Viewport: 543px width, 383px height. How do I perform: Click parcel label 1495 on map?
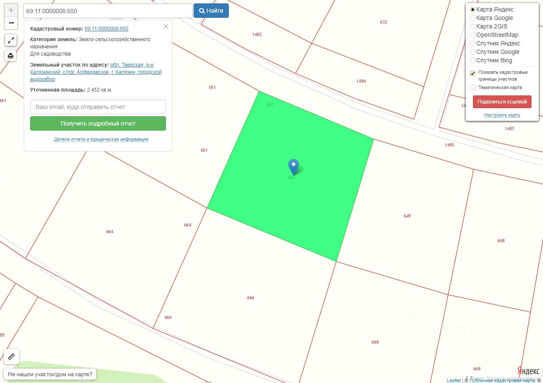point(449,145)
